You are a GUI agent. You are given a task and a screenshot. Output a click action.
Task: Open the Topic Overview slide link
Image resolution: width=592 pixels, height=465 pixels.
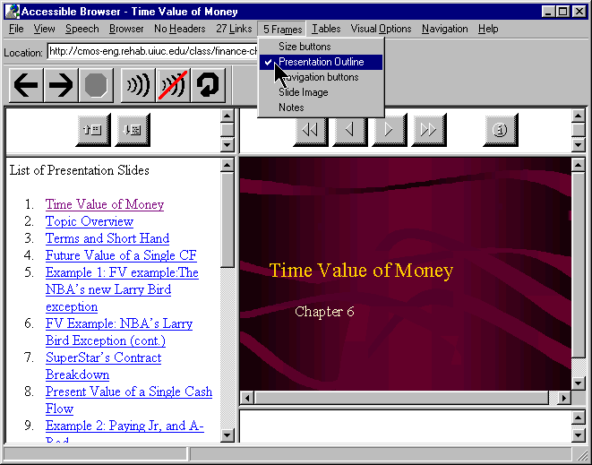tap(90, 221)
